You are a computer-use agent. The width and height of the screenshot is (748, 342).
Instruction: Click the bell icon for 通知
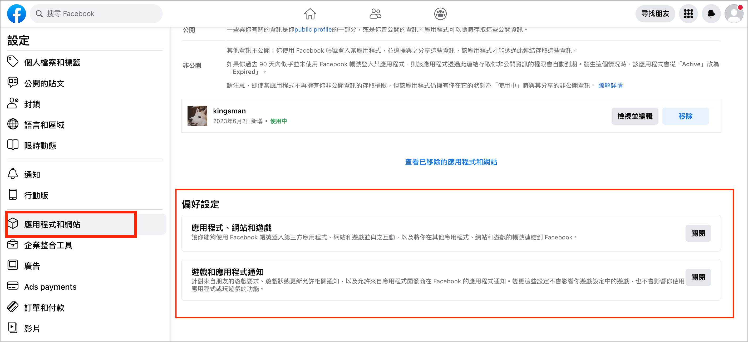pos(13,174)
